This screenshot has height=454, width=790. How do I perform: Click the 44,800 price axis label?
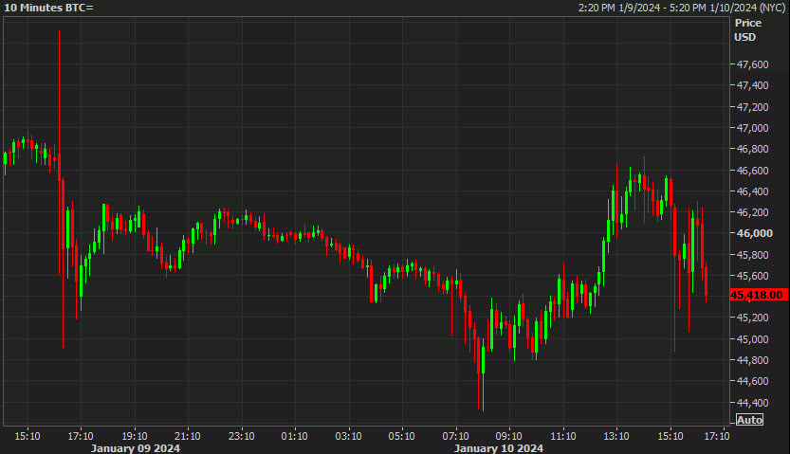752,360
